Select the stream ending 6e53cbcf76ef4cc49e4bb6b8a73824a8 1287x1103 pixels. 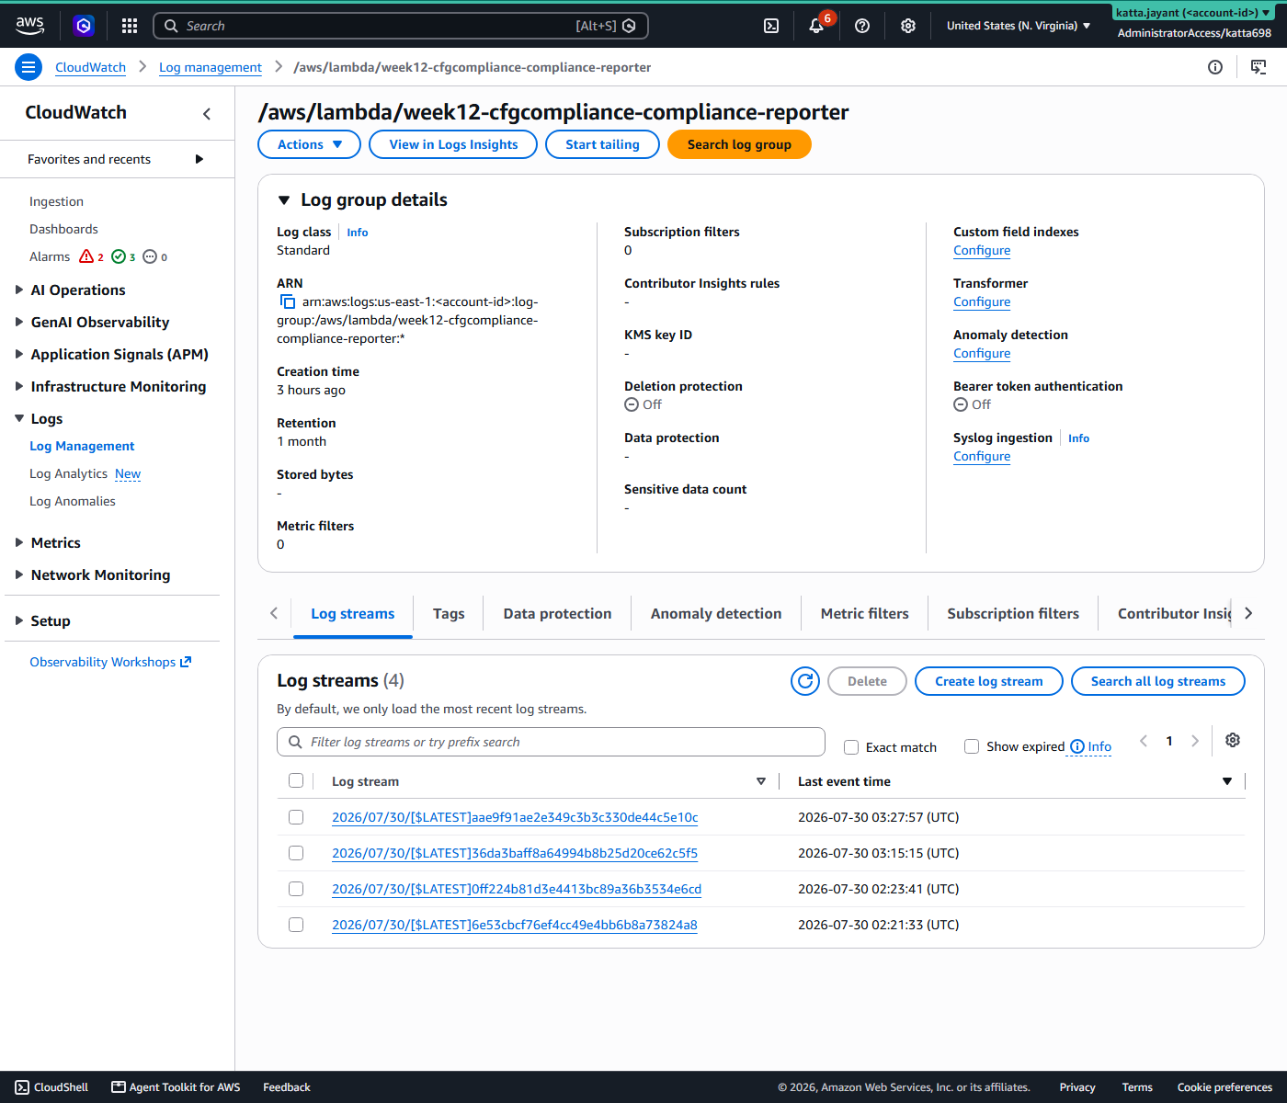[x=296, y=925]
